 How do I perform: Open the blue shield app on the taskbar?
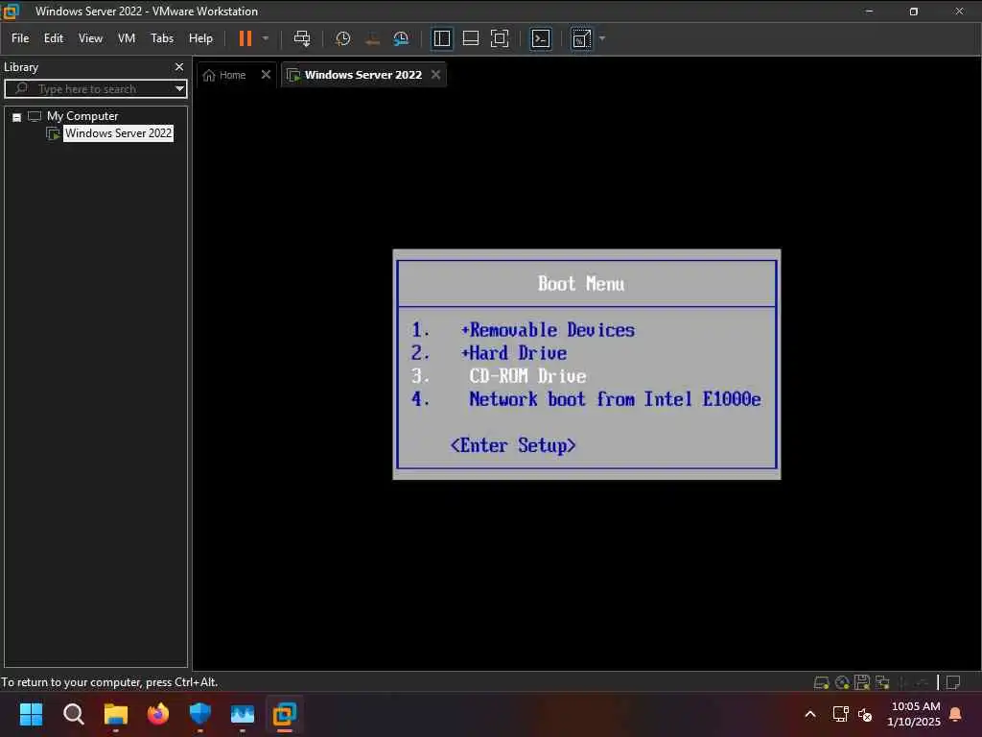(200, 714)
